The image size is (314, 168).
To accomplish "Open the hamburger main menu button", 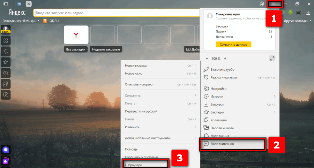I will (x=274, y=4).
